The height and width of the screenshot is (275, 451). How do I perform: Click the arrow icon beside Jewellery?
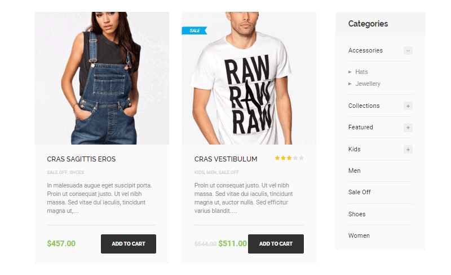[x=350, y=84]
